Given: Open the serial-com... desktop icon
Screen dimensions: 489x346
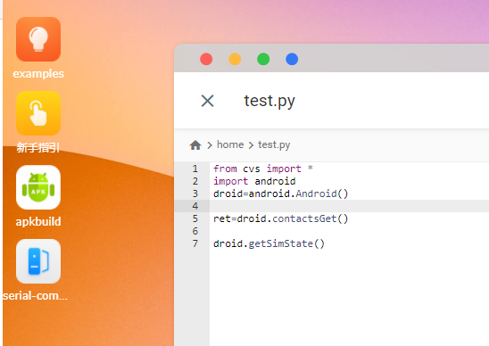Looking at the screenshot, I should 38,261.
